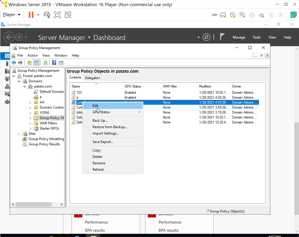Collapse the Domains tree node

tap(19, 81)
